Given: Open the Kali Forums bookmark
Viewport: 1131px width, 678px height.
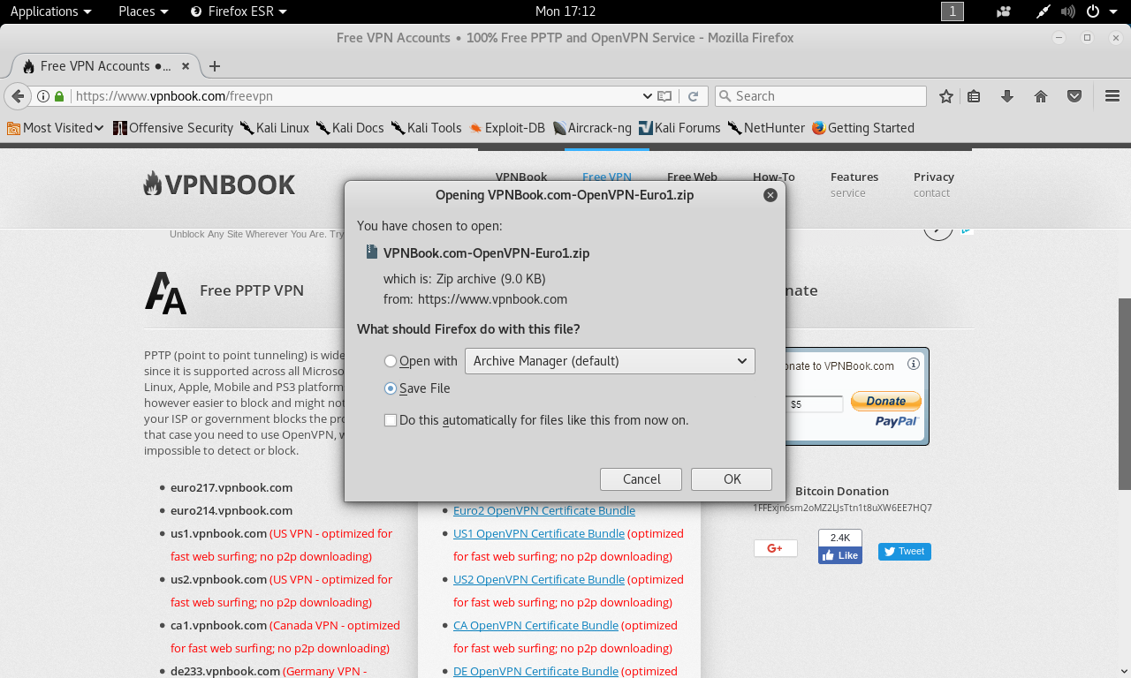Looking at the screenshot, I should point(679,128).
